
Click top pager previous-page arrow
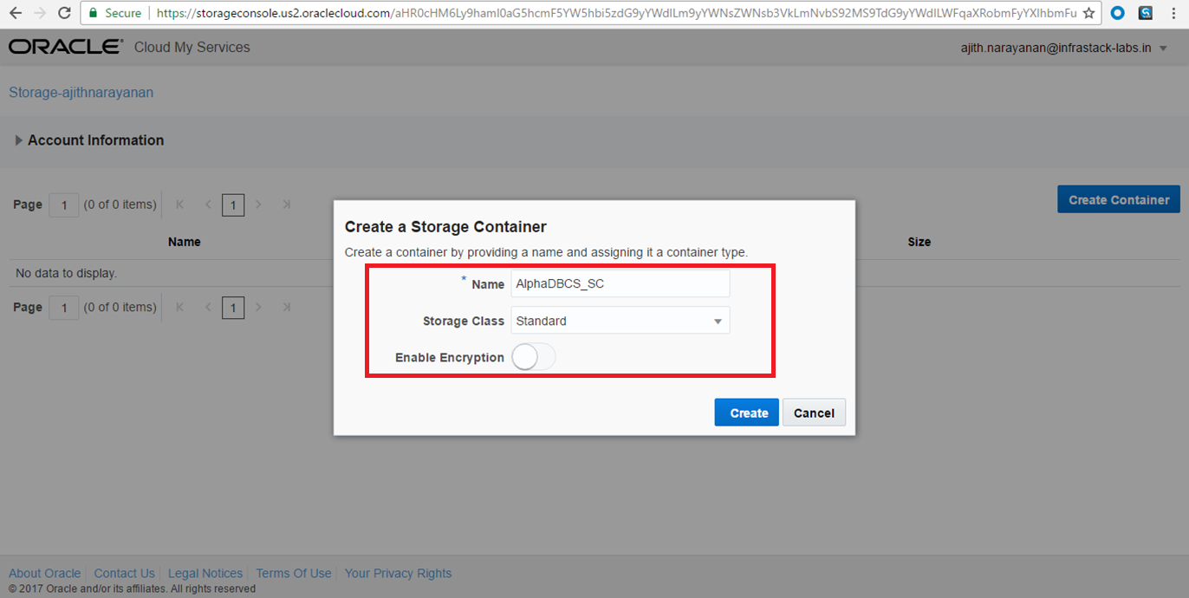208,205
